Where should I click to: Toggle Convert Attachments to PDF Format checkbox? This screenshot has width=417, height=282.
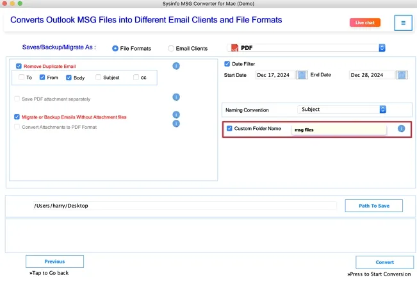[x=17, y=127]
